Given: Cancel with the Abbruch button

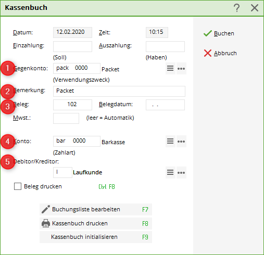Looking at the screenshot, I should click(x=220, y=53).
